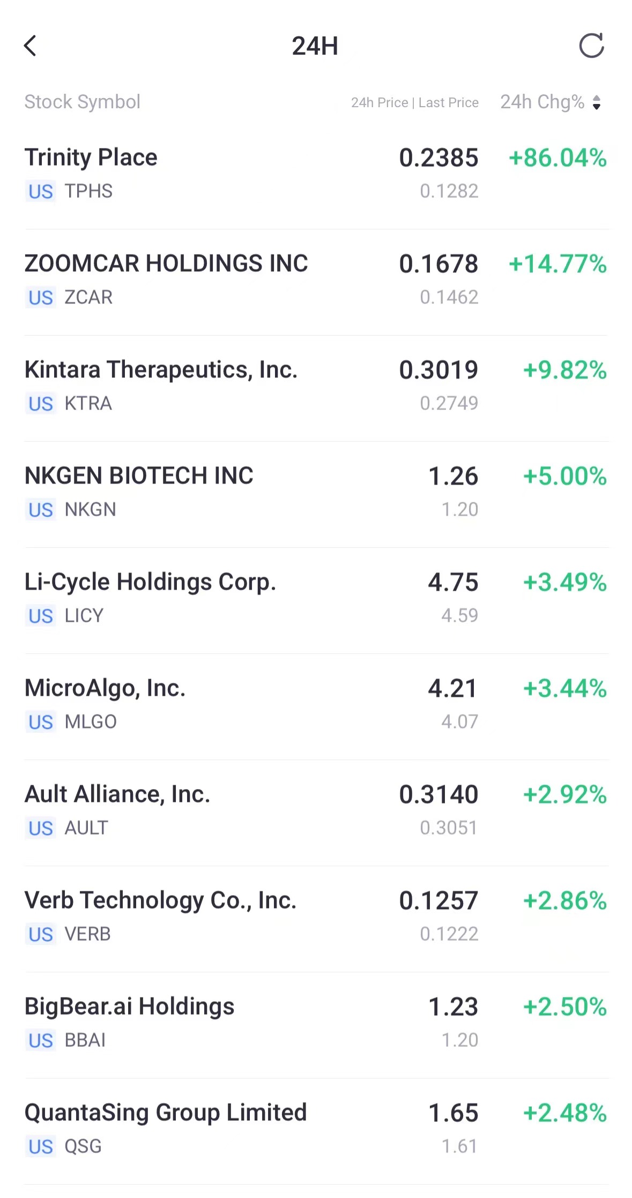Screen dimensions: 632x1198
Task: Tap the back arrow icon
Action: click(x=31, y=46)
